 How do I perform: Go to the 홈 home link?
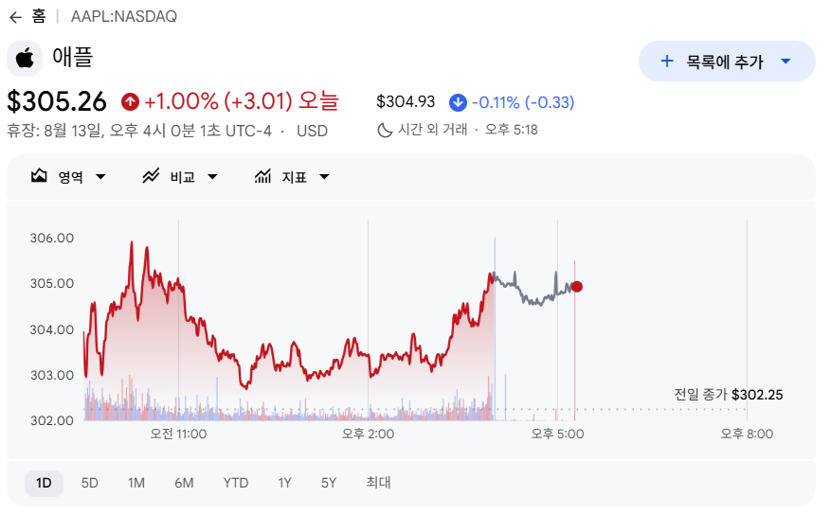(39, 16)
